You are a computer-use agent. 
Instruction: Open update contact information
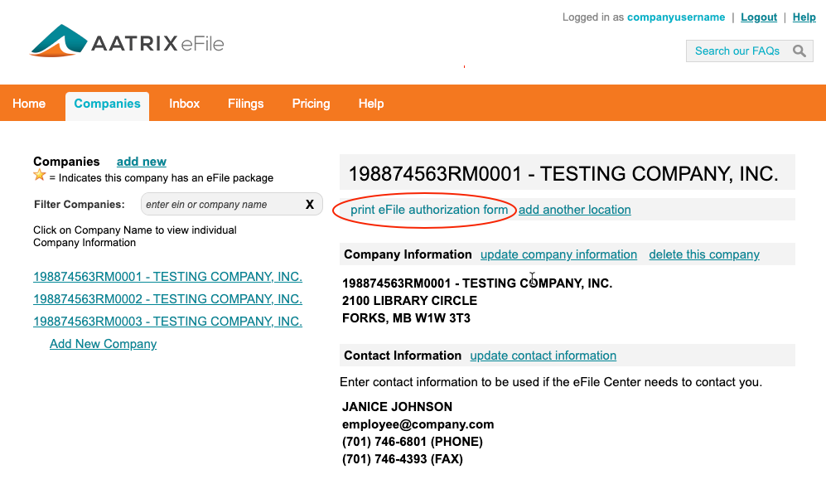pyautogui.click(x=543, y=356)
